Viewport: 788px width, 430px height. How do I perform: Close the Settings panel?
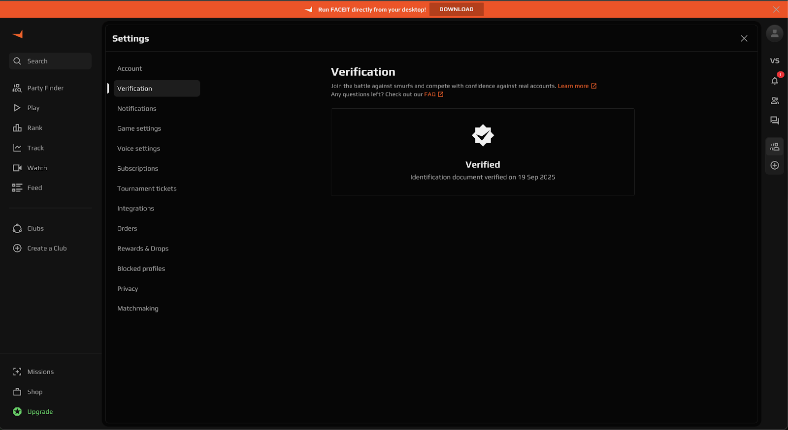[x=744, y=38]
